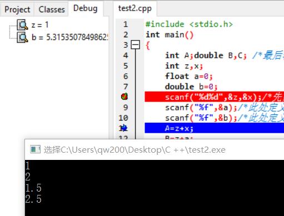Click the watch icon for b

[x=22, y=37]
